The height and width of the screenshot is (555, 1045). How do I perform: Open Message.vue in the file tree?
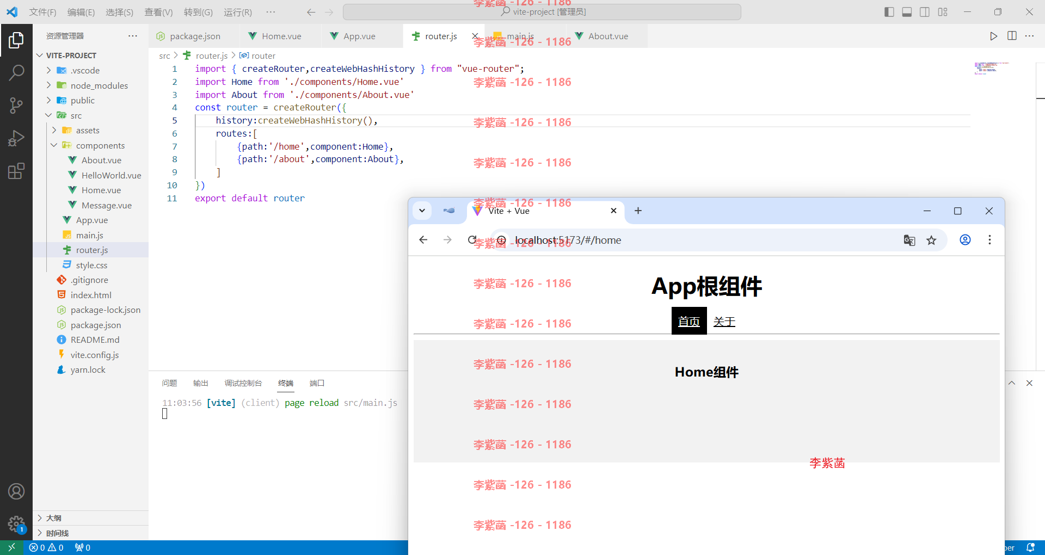point(107,205)
